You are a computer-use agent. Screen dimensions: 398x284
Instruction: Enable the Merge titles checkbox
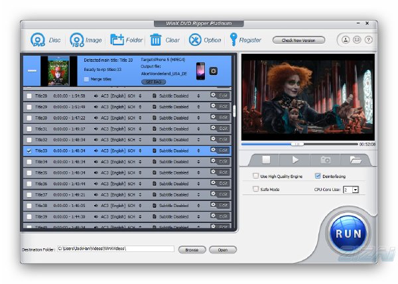(86, 79)
